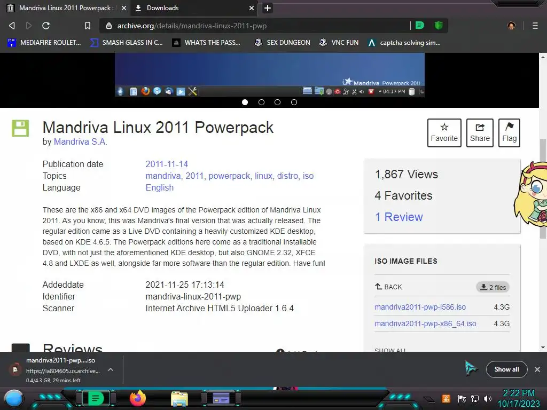547x410 pixels.
Task: Open the mandriva topic link
Action: click(163, 176)
